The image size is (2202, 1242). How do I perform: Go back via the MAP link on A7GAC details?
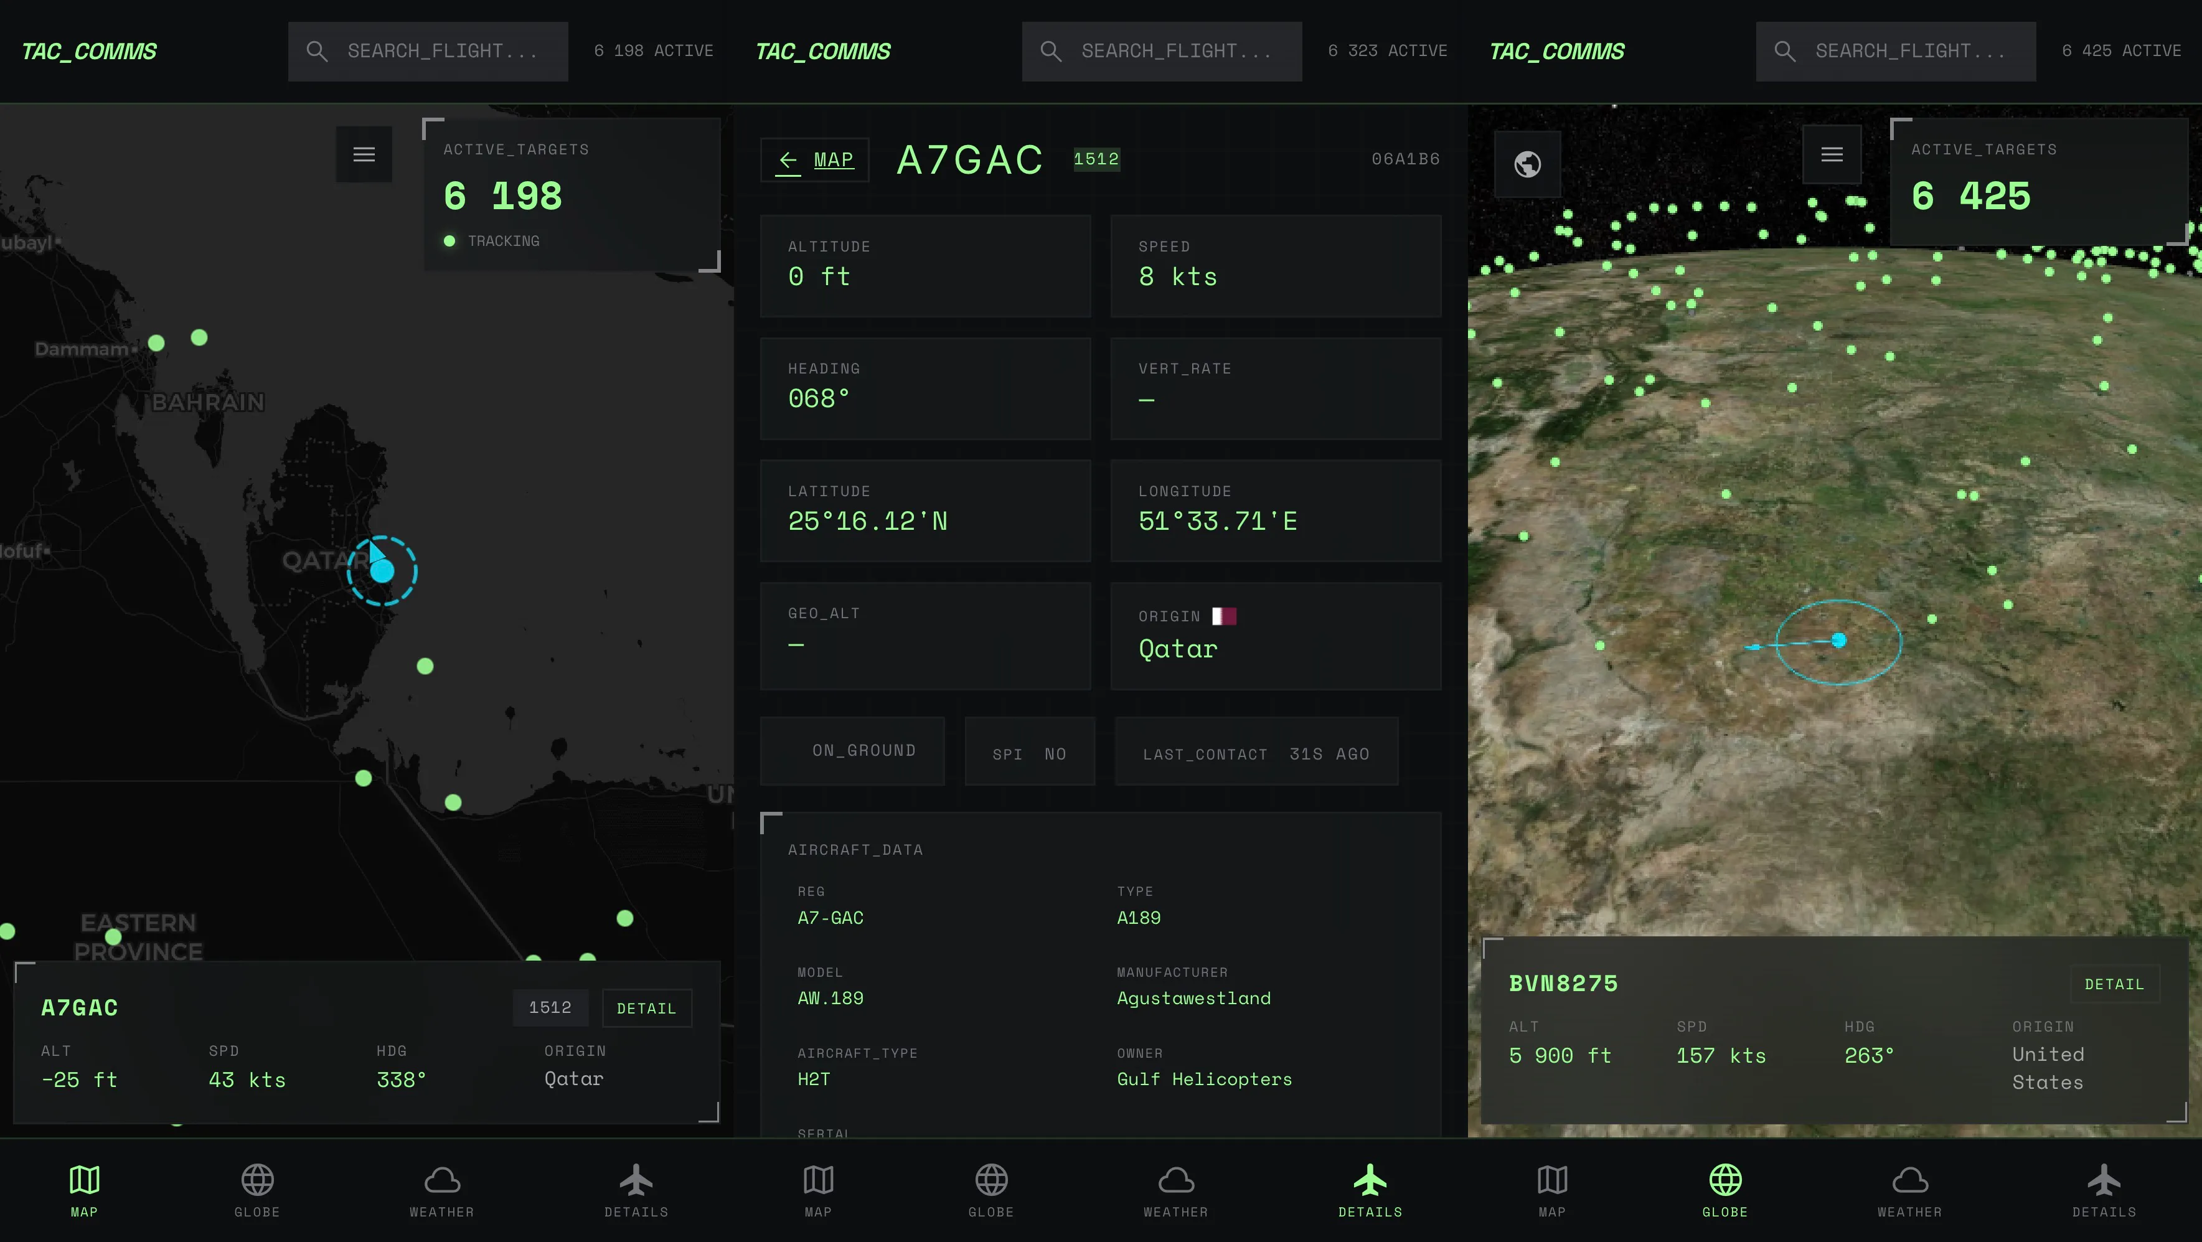(x=815, y=160)
